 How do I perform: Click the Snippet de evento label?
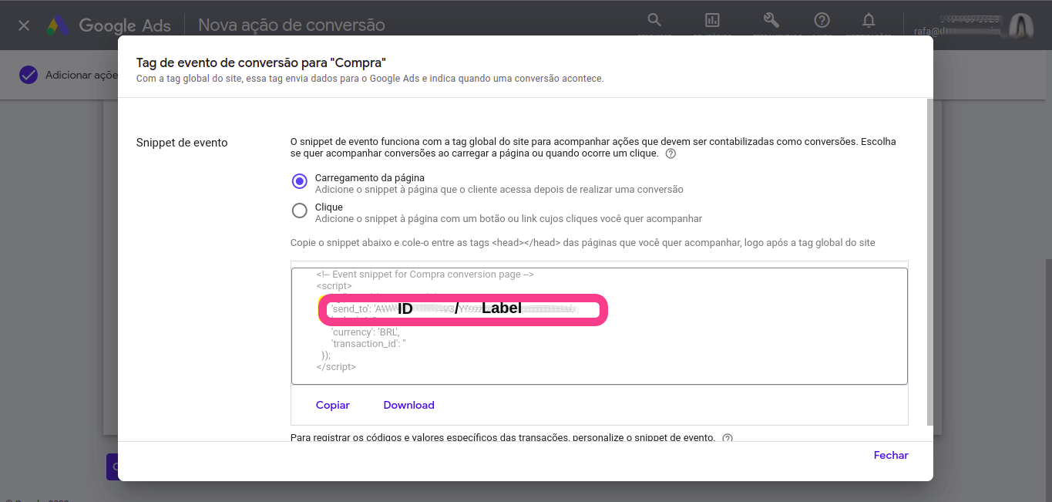point(182,143)
